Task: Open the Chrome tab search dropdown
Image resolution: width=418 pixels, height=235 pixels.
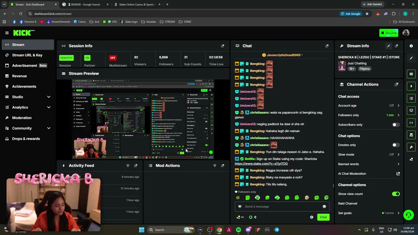Action: (4, 5)
